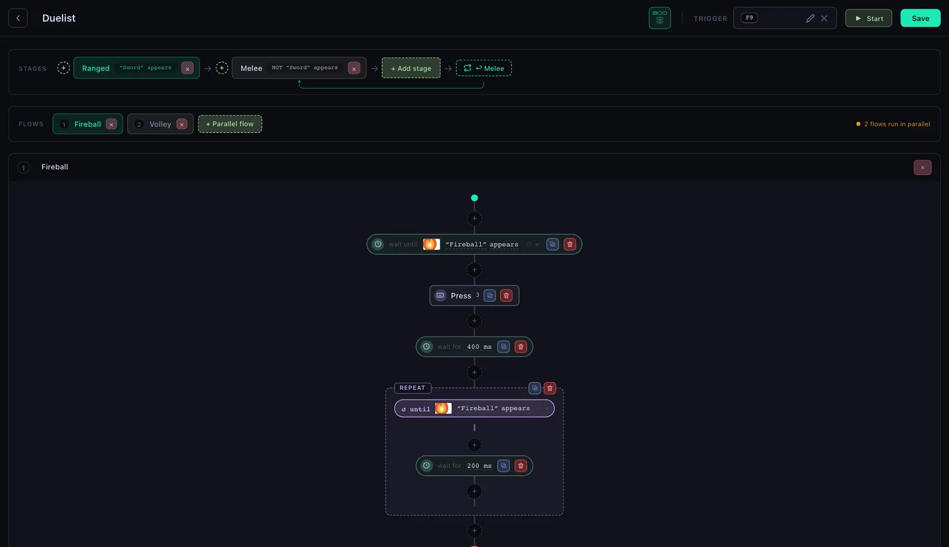Start the Duelist macro
Viewport: 949px width, 547px height.
(x=868, y=18)
